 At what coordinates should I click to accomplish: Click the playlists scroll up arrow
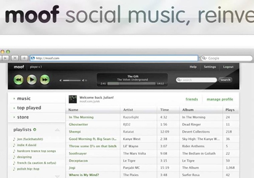coord(57,130)
